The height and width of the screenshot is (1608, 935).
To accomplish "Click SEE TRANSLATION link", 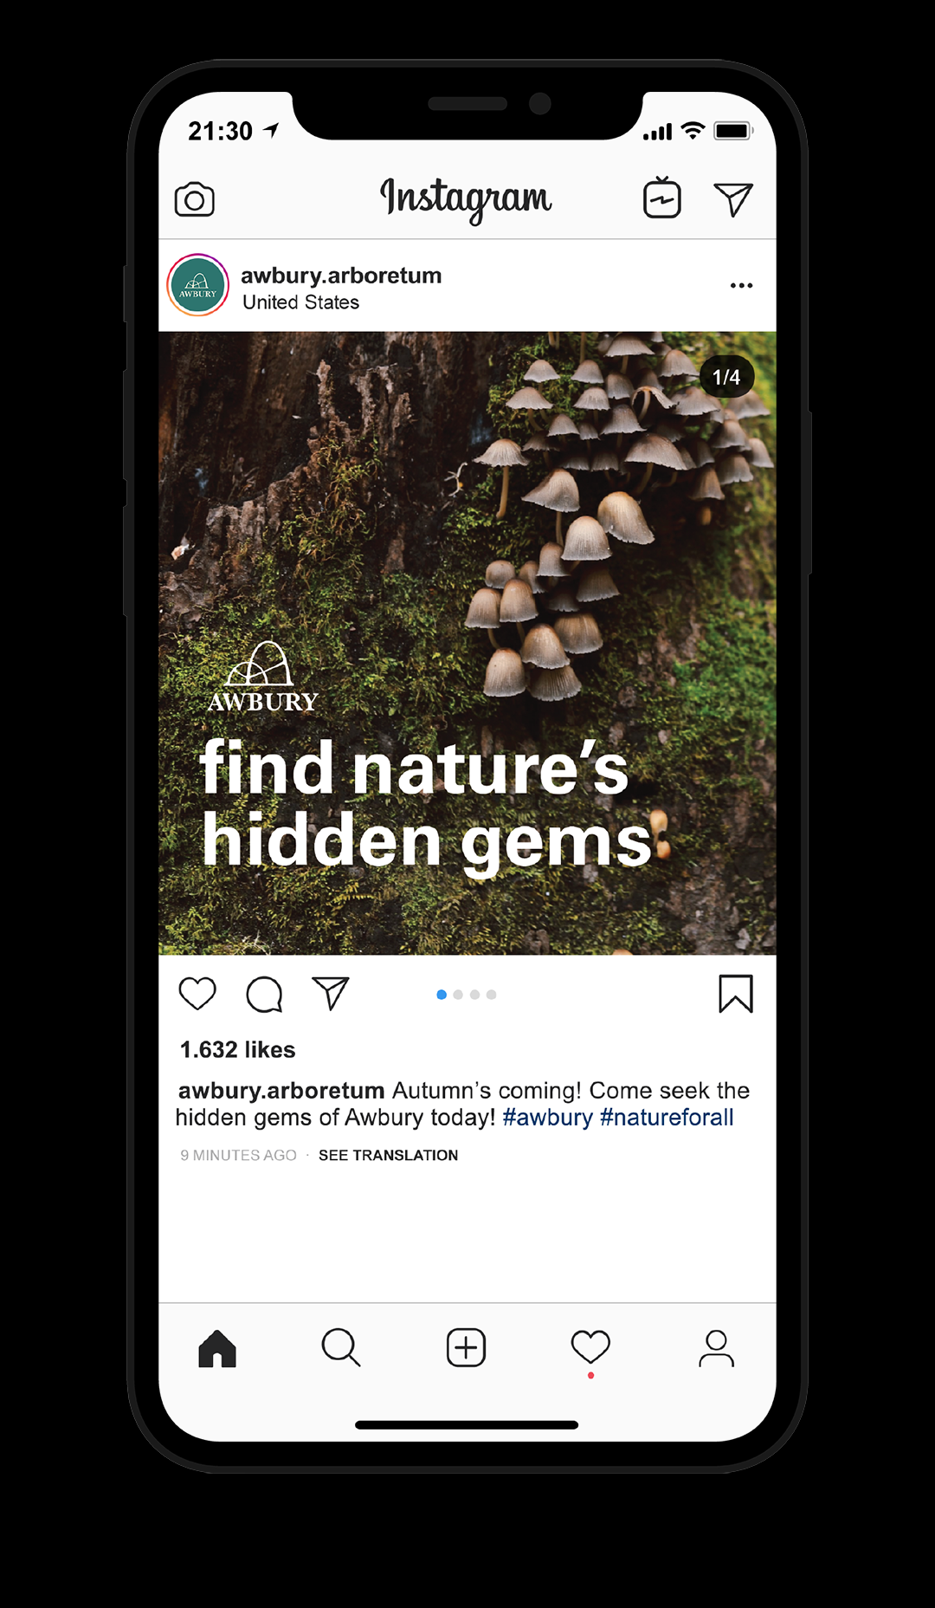I will pos(388,1155).
